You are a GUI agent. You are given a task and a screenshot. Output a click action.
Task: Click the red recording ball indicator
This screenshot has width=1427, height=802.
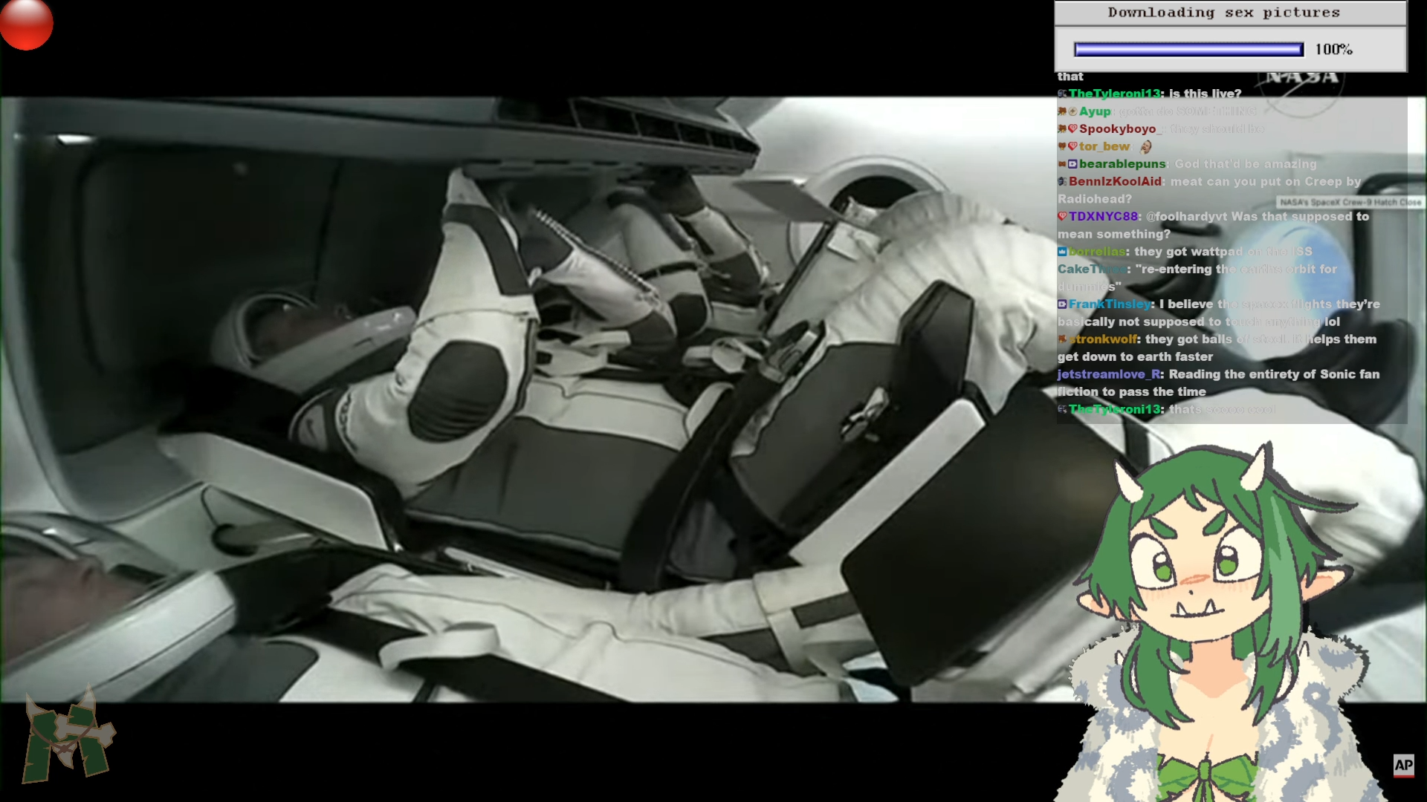coord(26,24)
